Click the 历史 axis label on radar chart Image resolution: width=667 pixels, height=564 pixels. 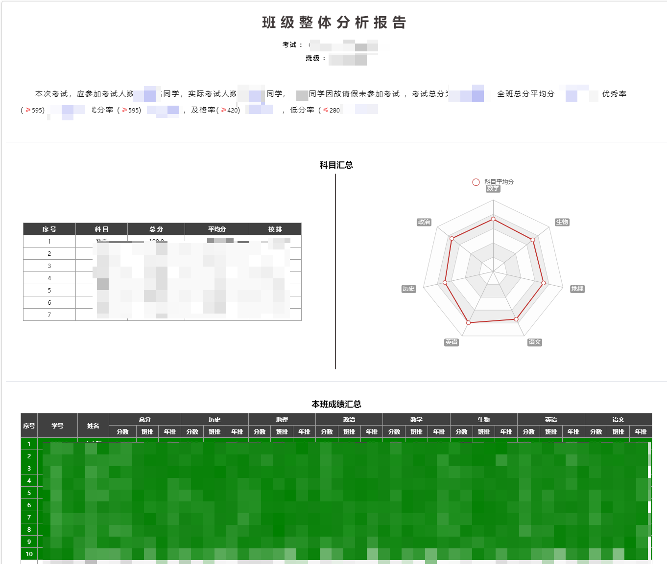pyautogui.click(x=409, y=289)
